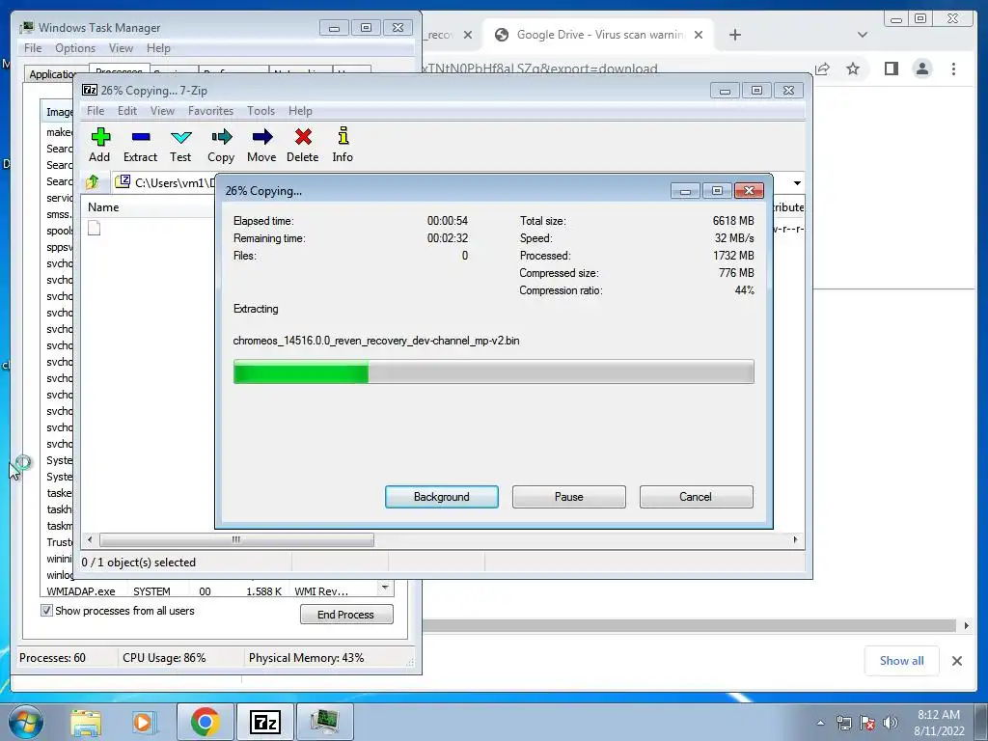Click Chrome page horizontal scrollbar arrow

[966, 625]
